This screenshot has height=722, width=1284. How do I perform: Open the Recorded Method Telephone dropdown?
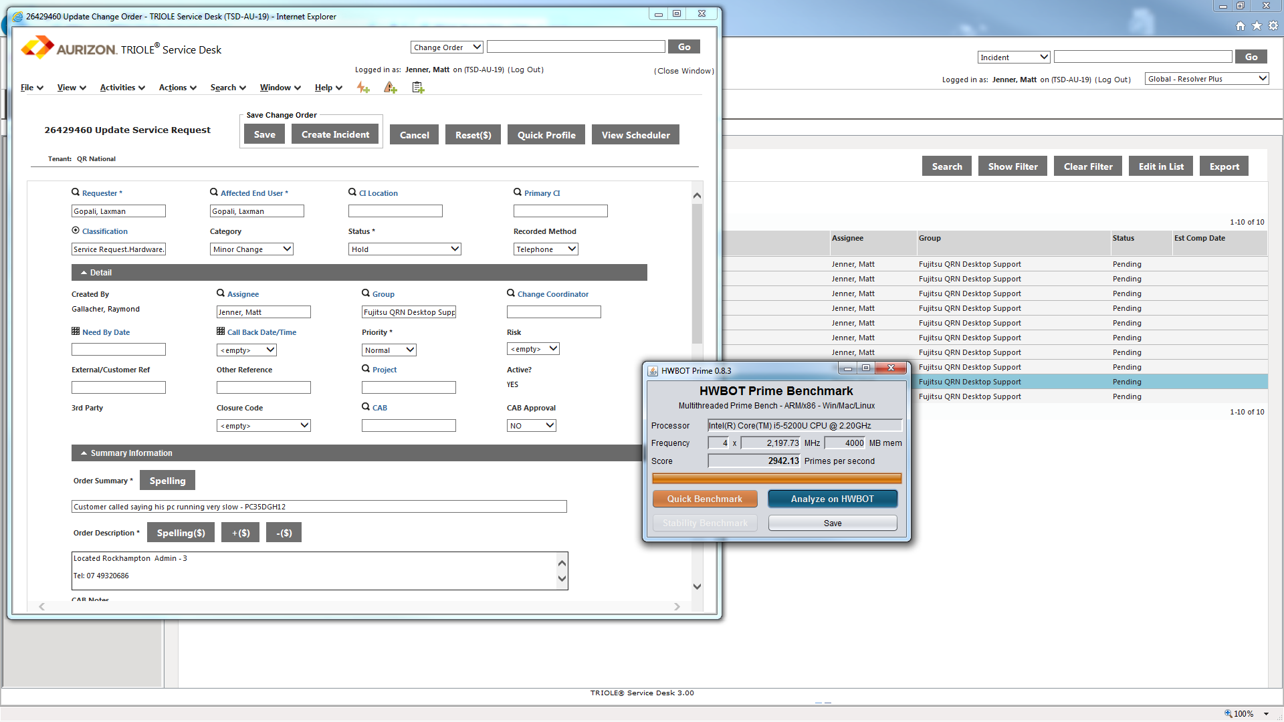[546, 249]
